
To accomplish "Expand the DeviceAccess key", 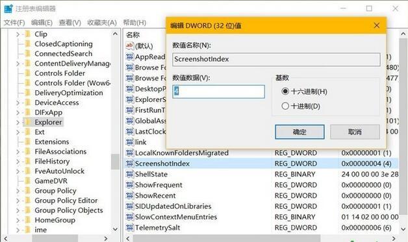I will (x=18, y=103).
